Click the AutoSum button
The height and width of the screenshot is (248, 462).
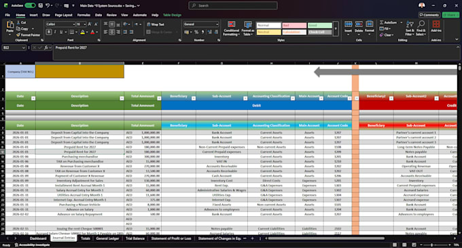(x=389, y=22)
